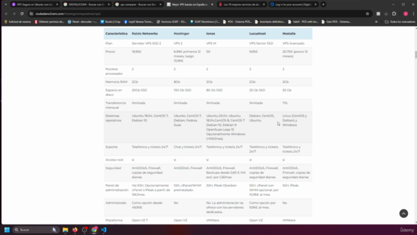The height and width of the screenshot is (235, 417).
Task: Switch to the 'DIGITALOCEAN - Buscar con Google' tab
Action: point(87,5)
